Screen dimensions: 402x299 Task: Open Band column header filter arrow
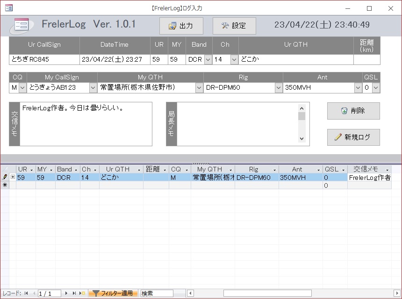pos(76,170)
